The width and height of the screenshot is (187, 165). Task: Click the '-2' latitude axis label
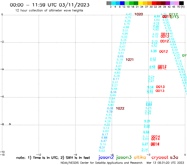coord(2,42)
